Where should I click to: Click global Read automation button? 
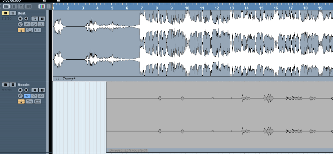pyautogui.click(x=21, y=7)
